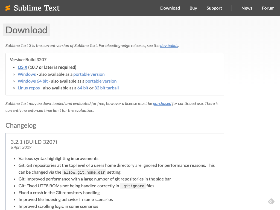Download the OS X build

pyautogui.click(x=22, y=67)
